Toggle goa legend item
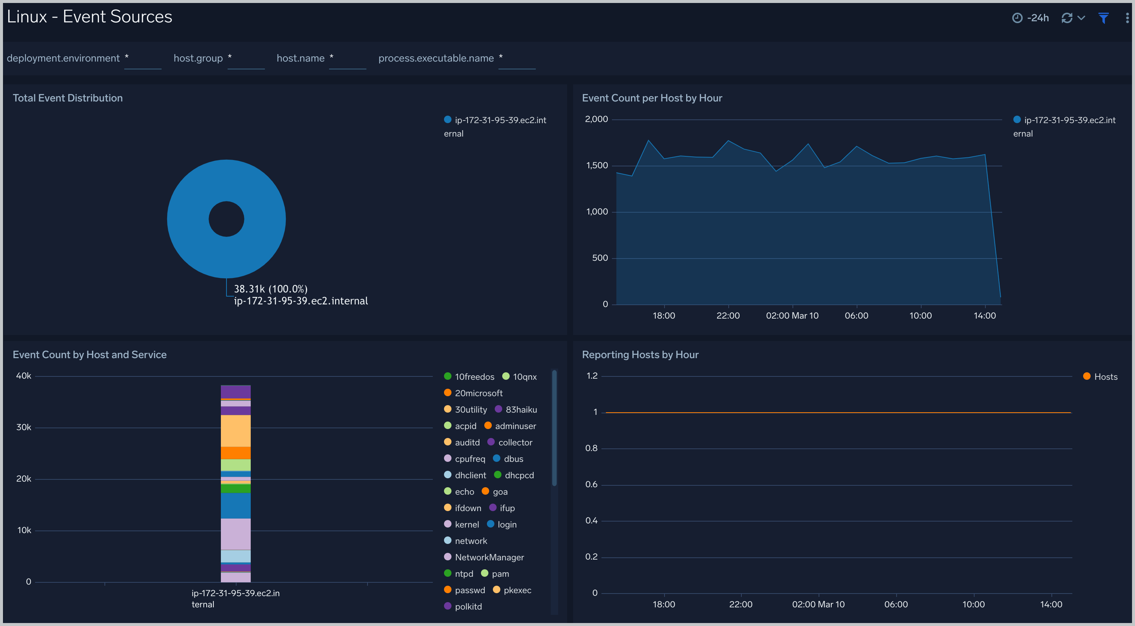This screenshot has height=626, width=1135. [x=494, y=492]
